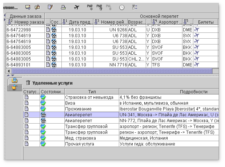Image resolution: width=225 pixels, height=167 pixels.
Task: Sort by Аэропорт column header
Action: click(167, 22)
